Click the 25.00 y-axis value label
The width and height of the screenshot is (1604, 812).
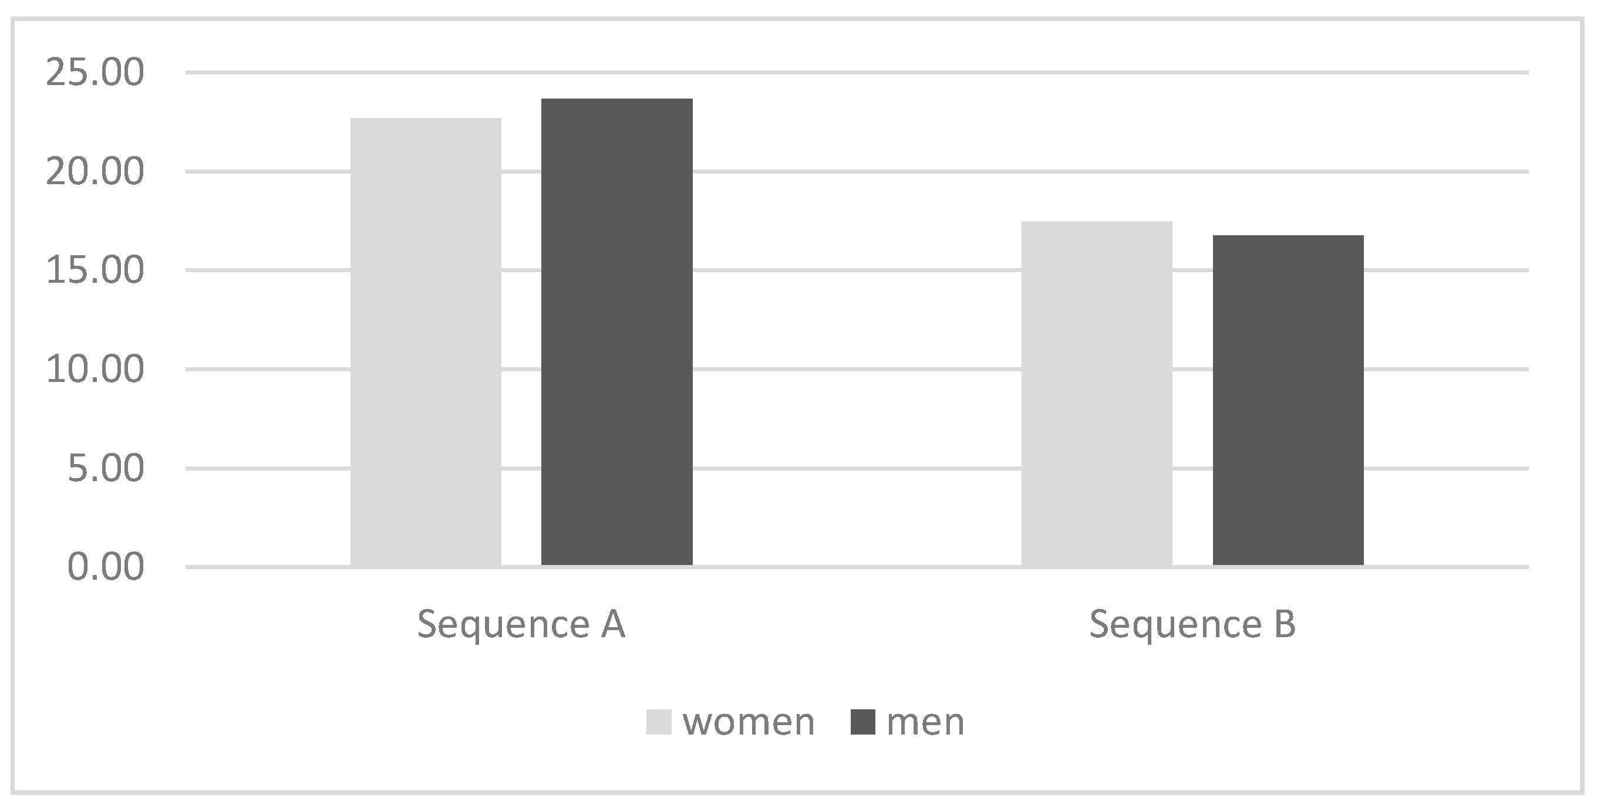(95, 73)
